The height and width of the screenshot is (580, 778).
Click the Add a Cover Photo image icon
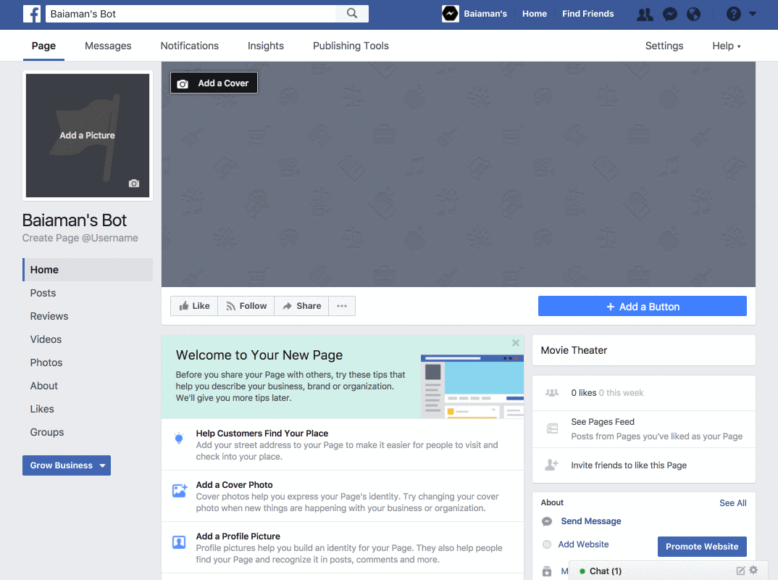[180, 491]
